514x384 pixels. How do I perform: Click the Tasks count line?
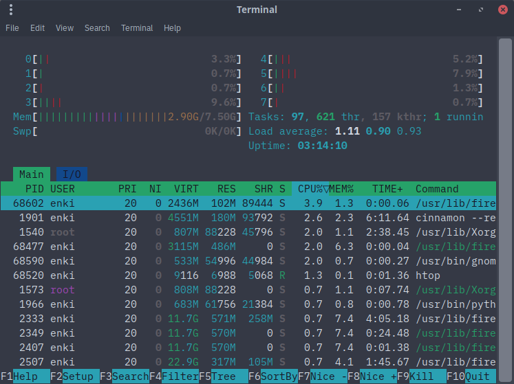click(366, 117)
